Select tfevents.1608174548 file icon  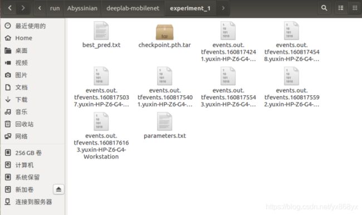292,31
